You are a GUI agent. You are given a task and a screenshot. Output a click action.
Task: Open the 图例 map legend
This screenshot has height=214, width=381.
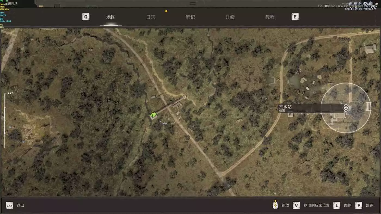coord(348,205)
